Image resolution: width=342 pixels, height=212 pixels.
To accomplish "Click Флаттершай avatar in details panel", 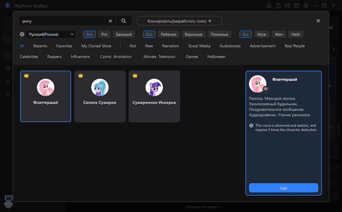I will [258, 84].
